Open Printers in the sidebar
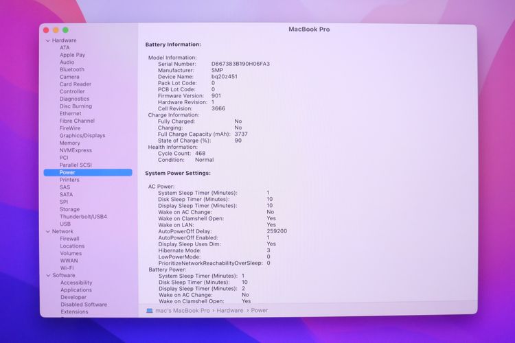The image size is (515, 343). click(x=69, y=180)
